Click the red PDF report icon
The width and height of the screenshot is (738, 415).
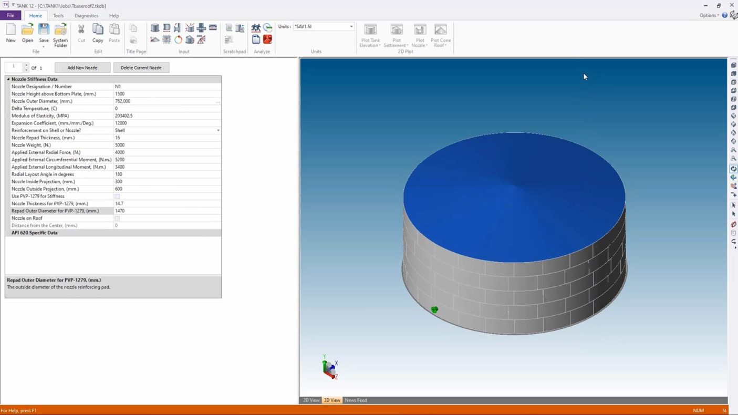click(x=267, y=39)
